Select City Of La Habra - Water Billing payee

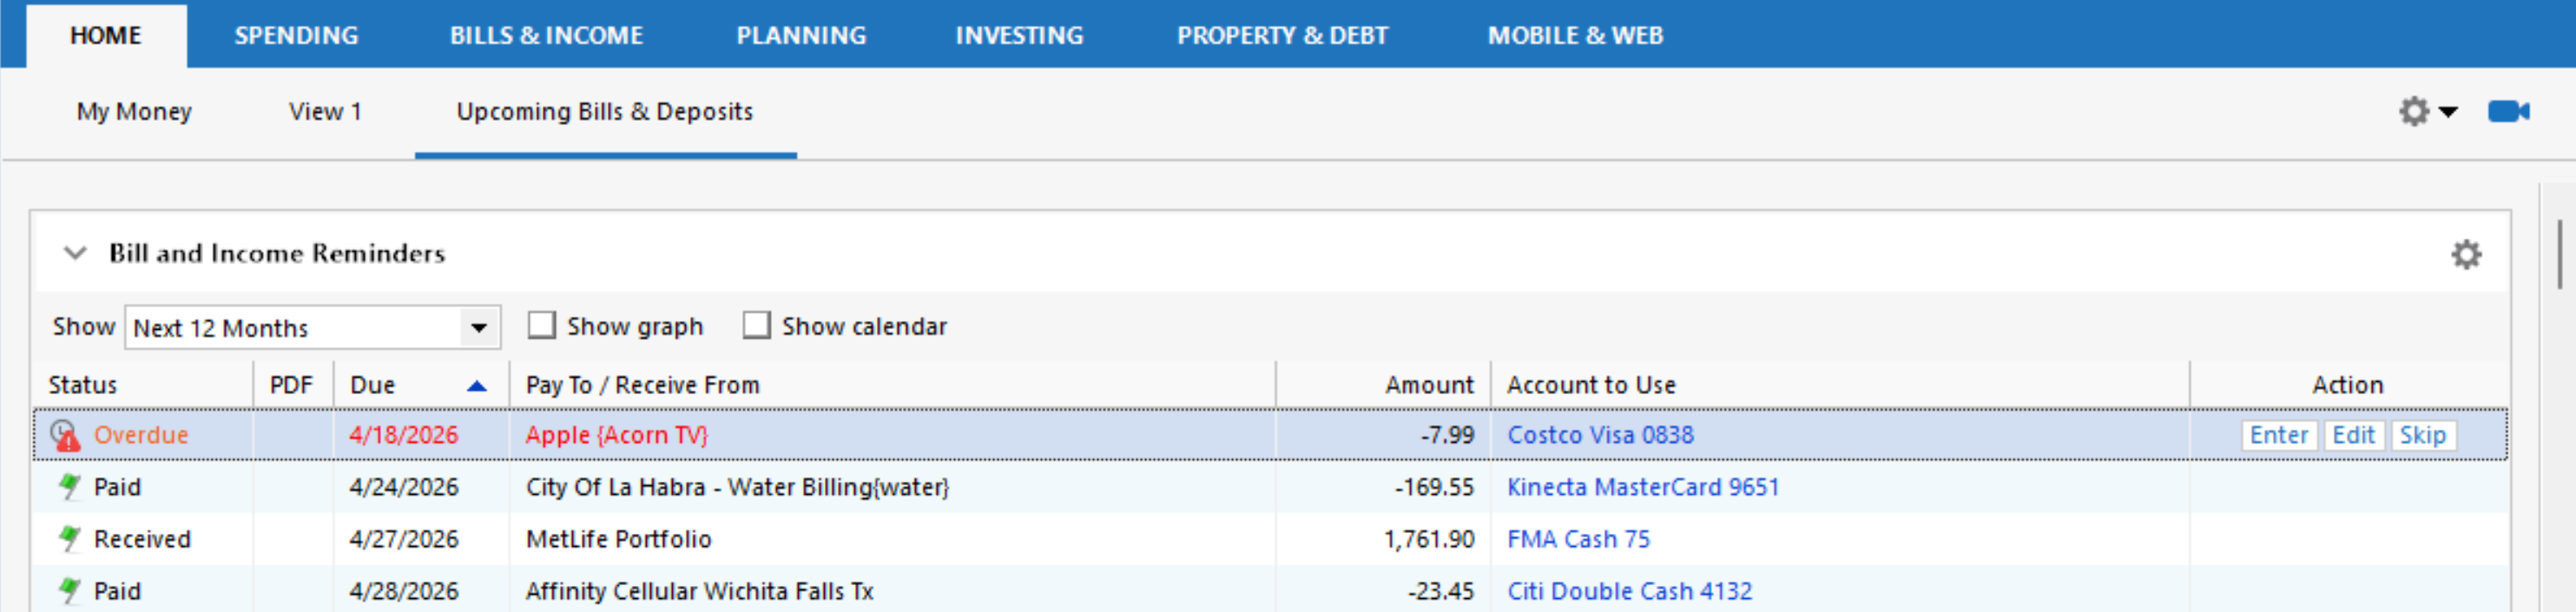737,487
